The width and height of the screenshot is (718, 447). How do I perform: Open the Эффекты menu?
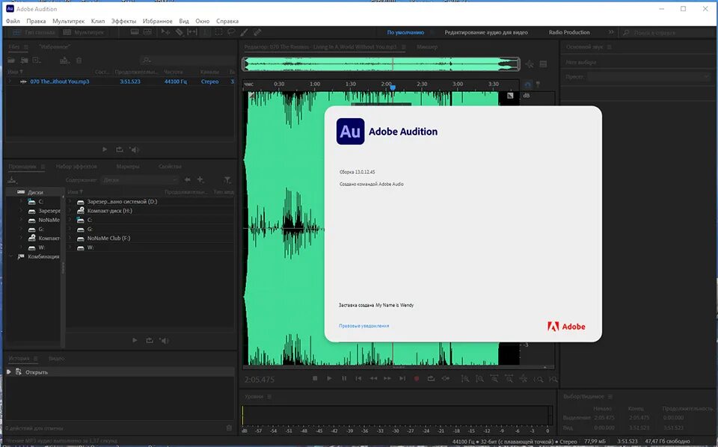click(123, 21)
